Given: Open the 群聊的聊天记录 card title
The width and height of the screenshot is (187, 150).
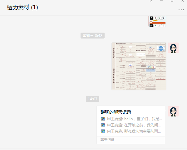Looking at the screenshot, I should (x=116, y=112).
